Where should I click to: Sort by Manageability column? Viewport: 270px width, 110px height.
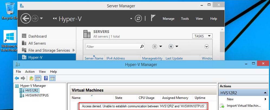pyautogui.click(x=152, y=58)
